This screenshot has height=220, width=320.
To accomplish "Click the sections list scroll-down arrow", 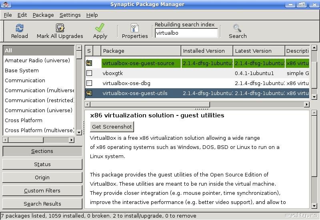I will 79,133.
